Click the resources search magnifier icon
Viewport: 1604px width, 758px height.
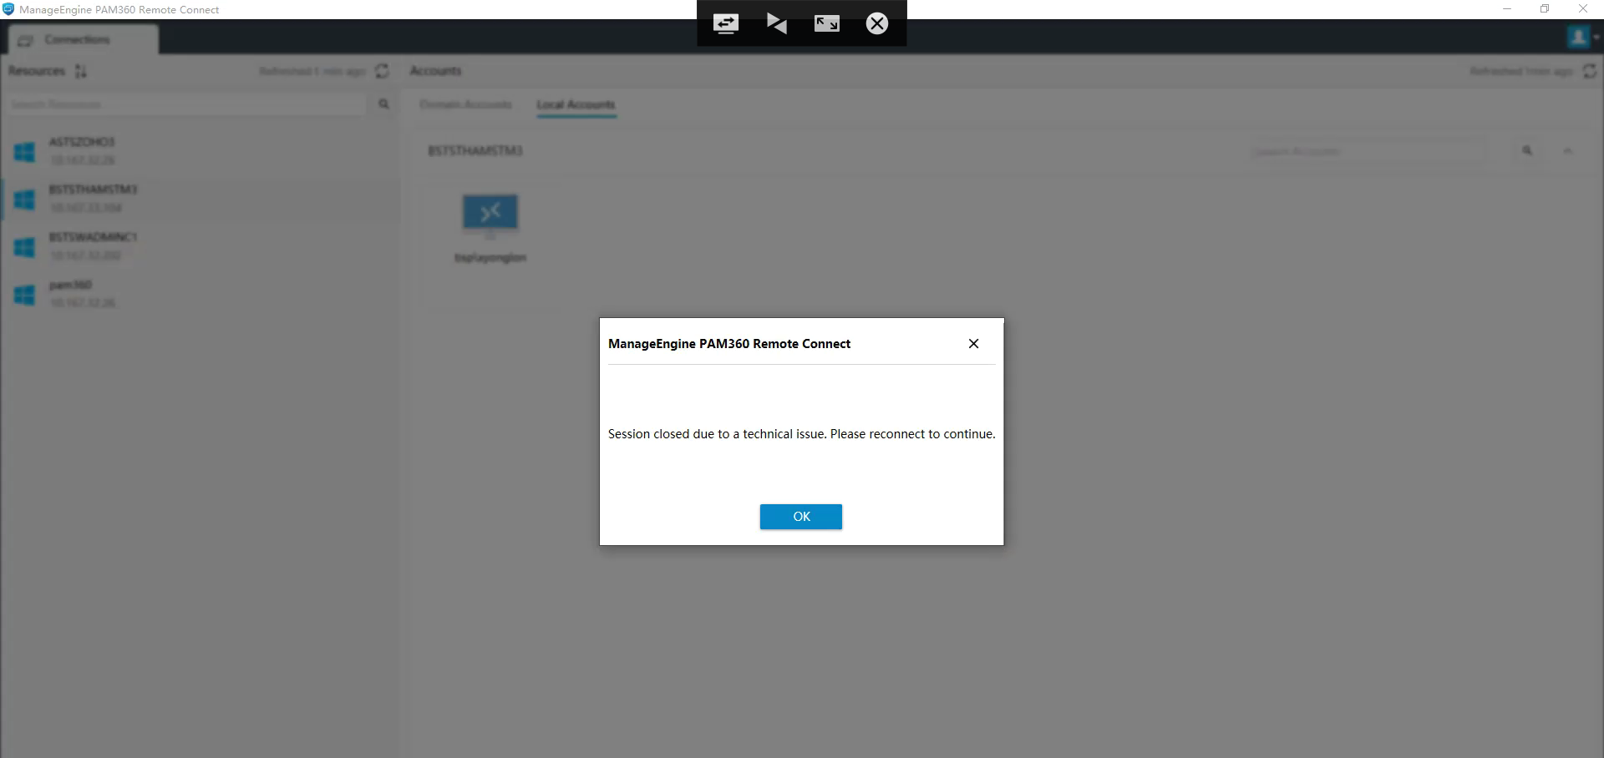tap(384, 104)
